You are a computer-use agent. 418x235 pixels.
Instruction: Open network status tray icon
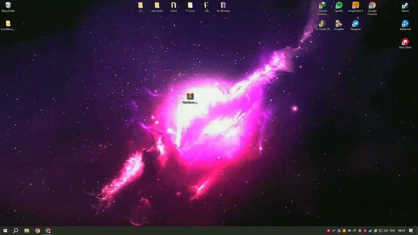click(x=381, y=231)
